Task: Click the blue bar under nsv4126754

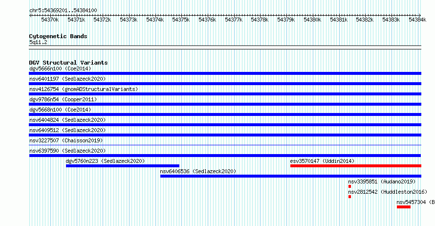Action: pyautogui.click(x=225, y=94)
